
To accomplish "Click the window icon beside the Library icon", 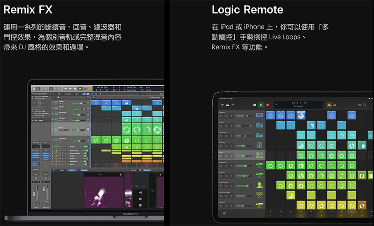I will (x=233, y=105).
